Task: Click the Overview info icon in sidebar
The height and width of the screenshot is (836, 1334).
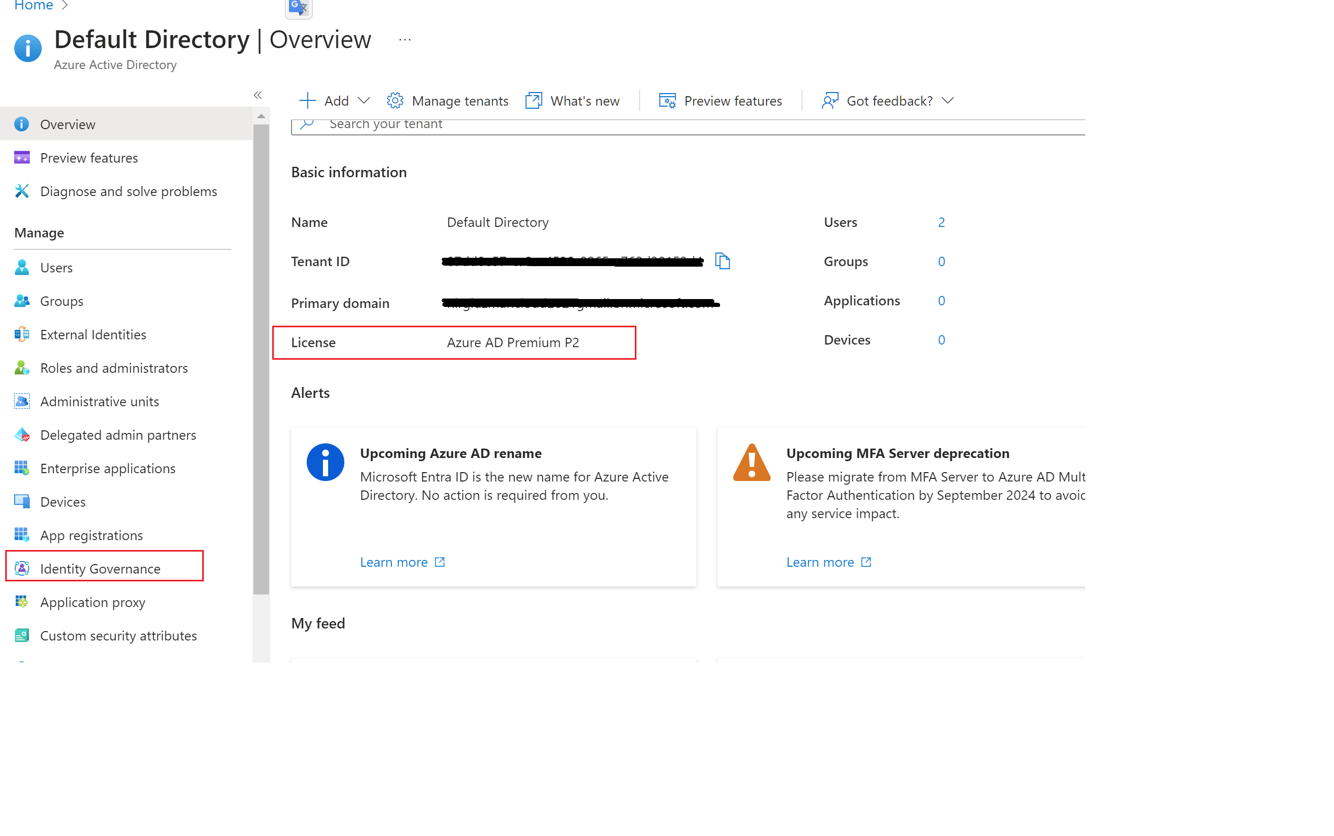Action: (21, 124)
